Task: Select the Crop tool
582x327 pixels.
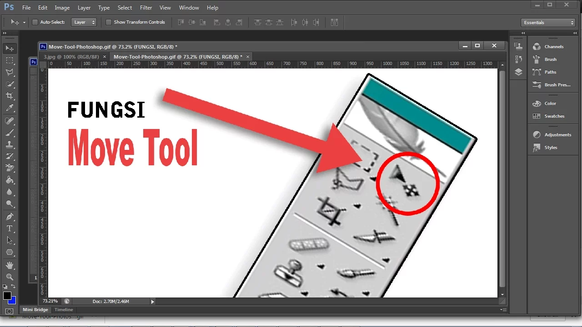Action: tap(10, 96)
